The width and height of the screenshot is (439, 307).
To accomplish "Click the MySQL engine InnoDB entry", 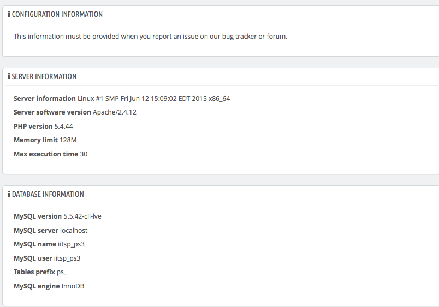I will point(49,286).
